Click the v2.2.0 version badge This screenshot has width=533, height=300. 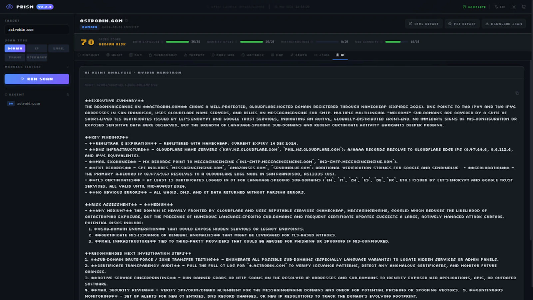click(45, 7)
